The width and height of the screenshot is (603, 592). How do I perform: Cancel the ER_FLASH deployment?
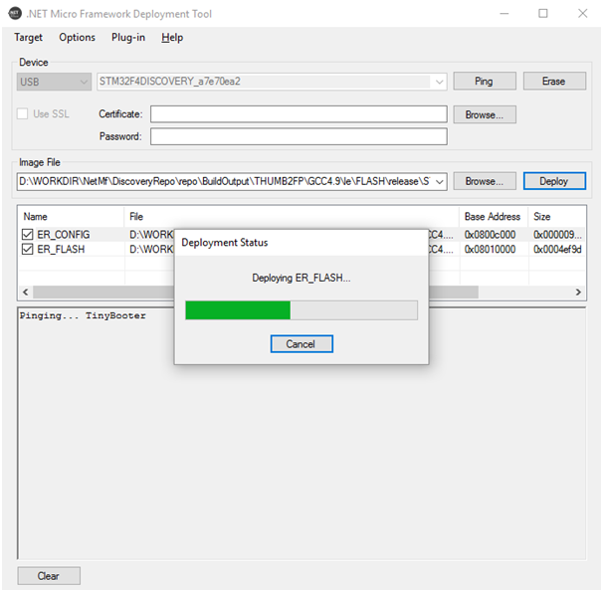click(x=301, y=343)
